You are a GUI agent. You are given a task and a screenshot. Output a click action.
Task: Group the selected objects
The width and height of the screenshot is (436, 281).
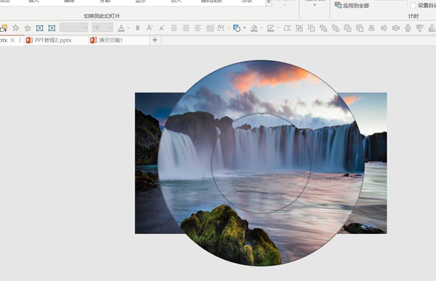pos(299,28)
